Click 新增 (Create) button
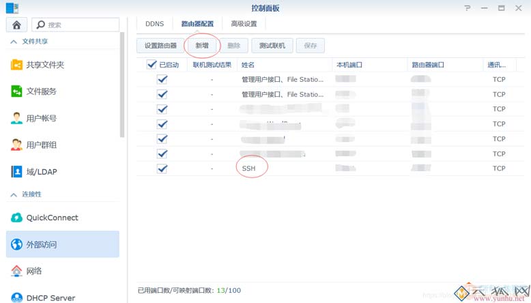 coord(202,45)
